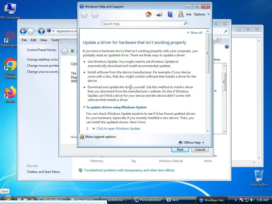
Task: Open Change your account picture link
Action: tap(43, 72)
